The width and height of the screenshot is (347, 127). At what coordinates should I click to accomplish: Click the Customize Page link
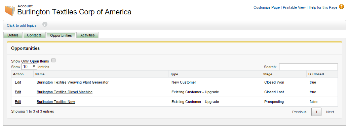point(267,7)
